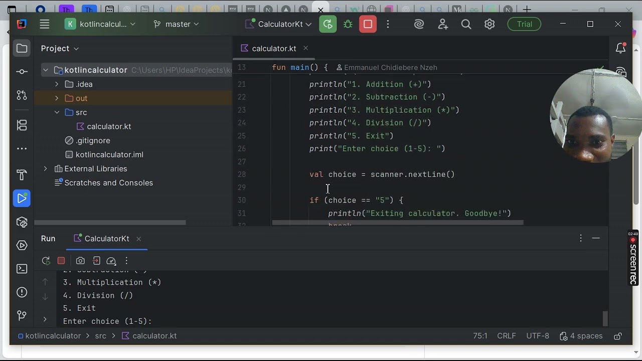Click calculator.kt in the breadcrumb bar

[x=149, y=336]
